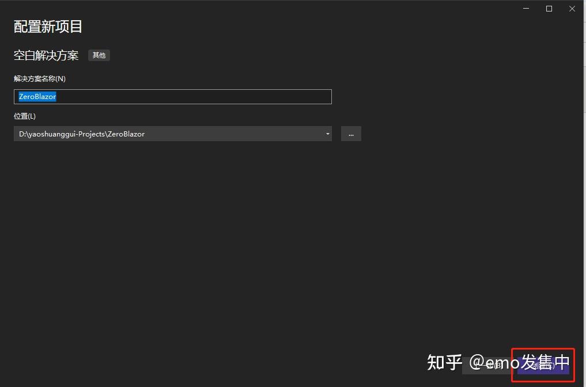The width and height of the screenshot is (586, 387).
Task: Go back with the grey 上一步(B) button
Action: coord(488,366)
